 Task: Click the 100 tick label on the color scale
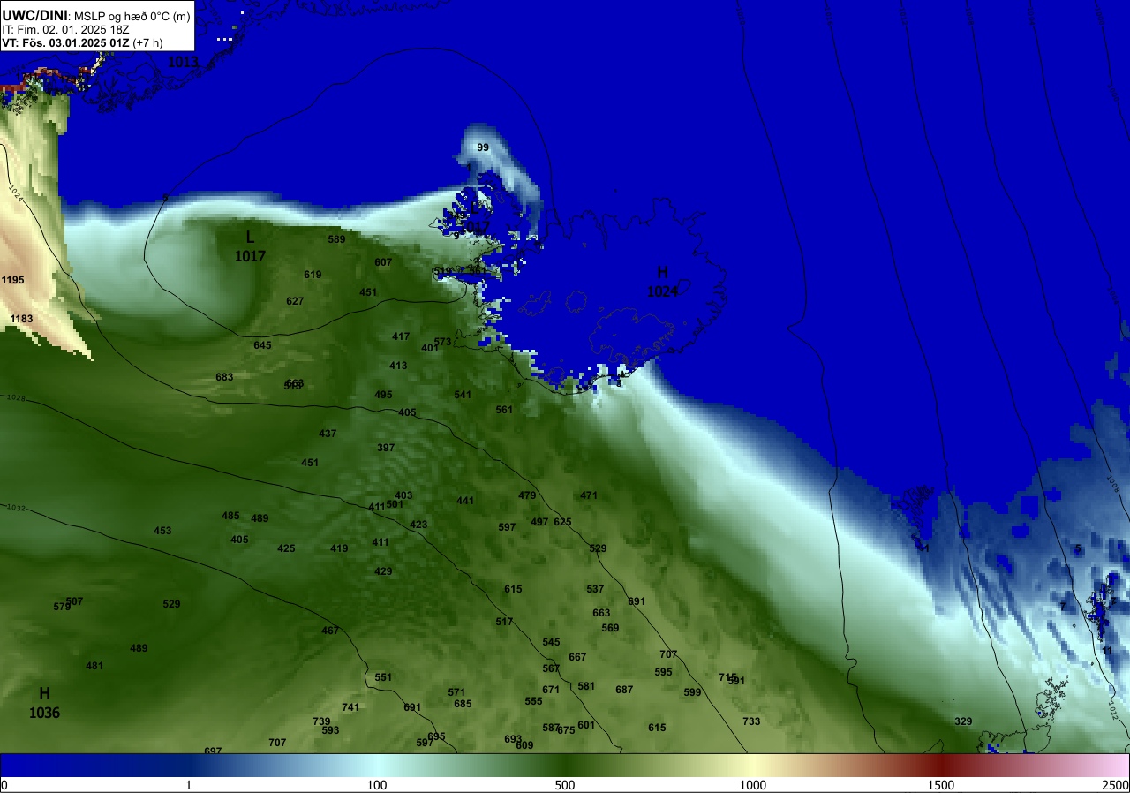pos(377,786)
